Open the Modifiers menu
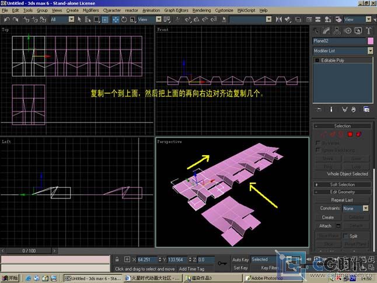 click(x=90, y=11)
